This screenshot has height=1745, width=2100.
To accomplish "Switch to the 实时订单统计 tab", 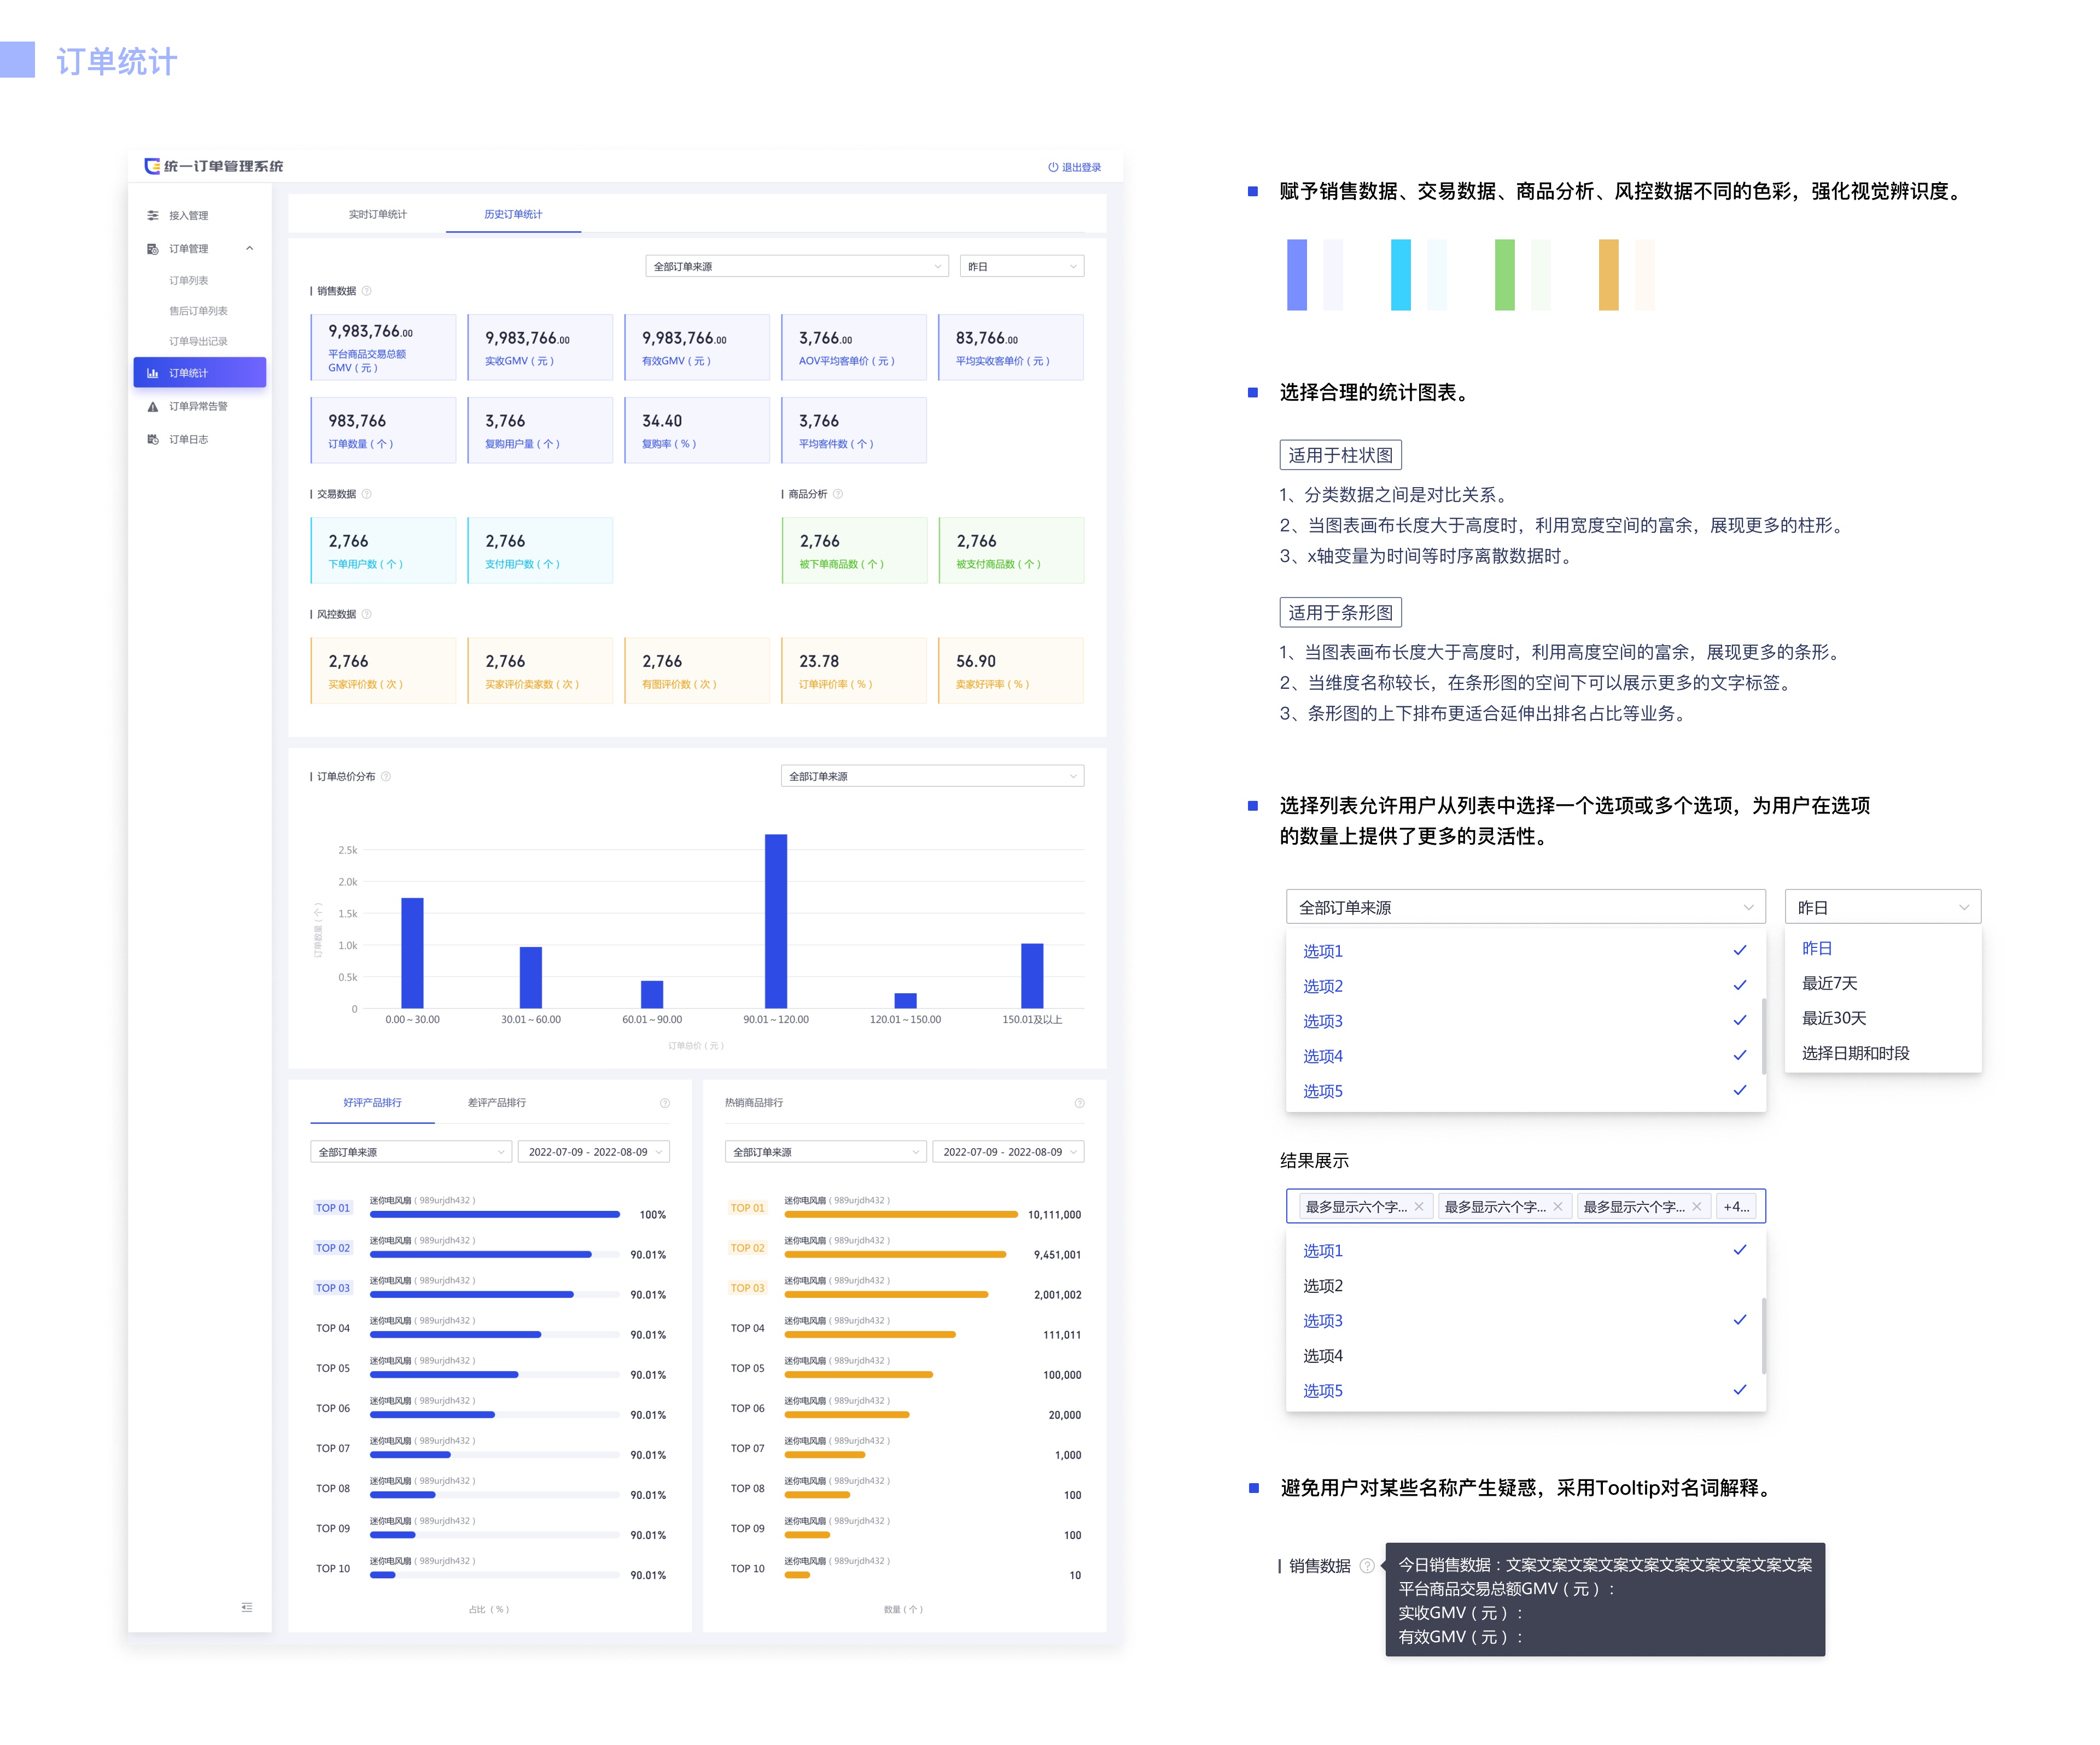I will pyautogui.click(x=377, y=214).
